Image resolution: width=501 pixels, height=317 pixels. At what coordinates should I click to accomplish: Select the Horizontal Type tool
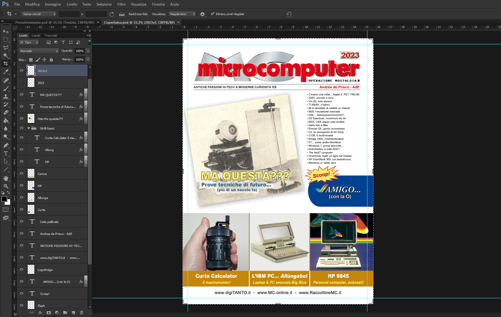tap(6, 153)
